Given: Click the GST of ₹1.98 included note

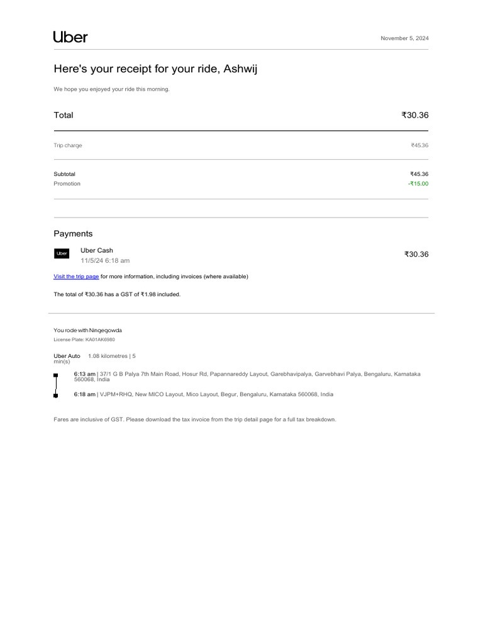Looking at the screenshot, I should point(117,294).
